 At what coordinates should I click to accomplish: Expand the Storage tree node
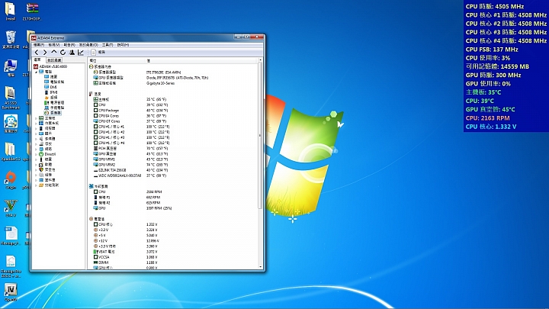(x=36, y=144)
